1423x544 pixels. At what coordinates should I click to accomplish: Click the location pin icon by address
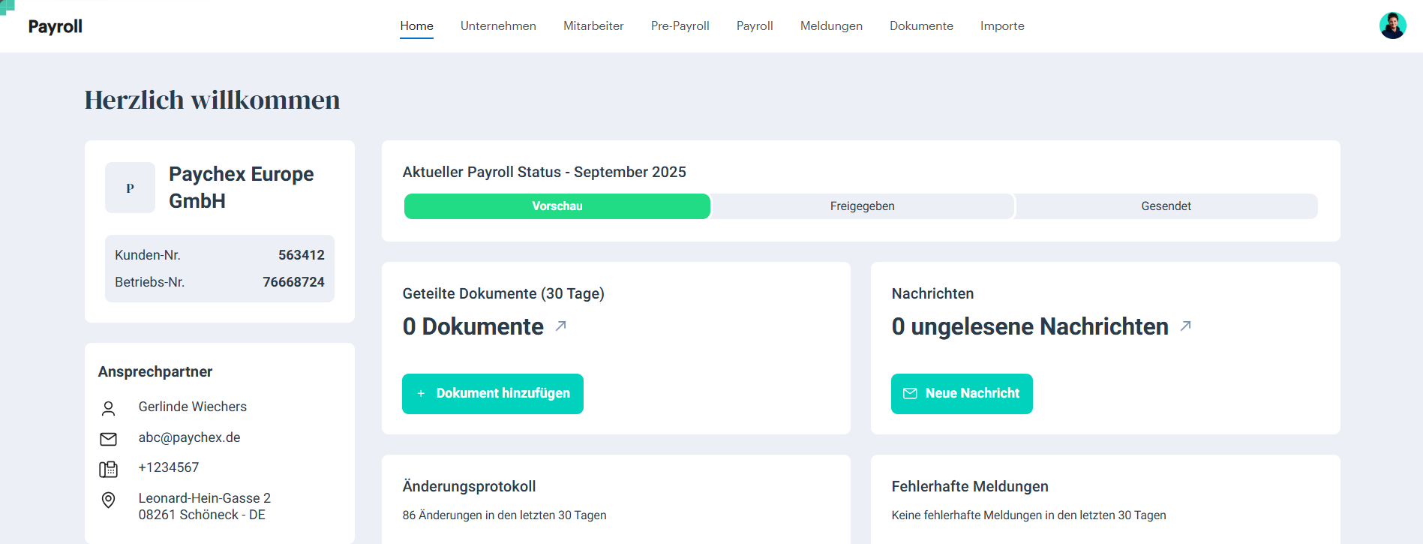point(109,500)
